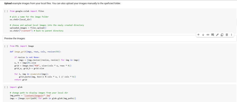Click the bold 'Upload' word in description
Image resolution: width=237 pixels, height=102 pixels.
pos(8,3)
